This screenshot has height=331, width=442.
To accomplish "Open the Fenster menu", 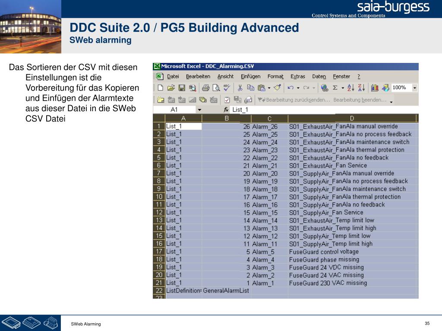I will point(341,76).
